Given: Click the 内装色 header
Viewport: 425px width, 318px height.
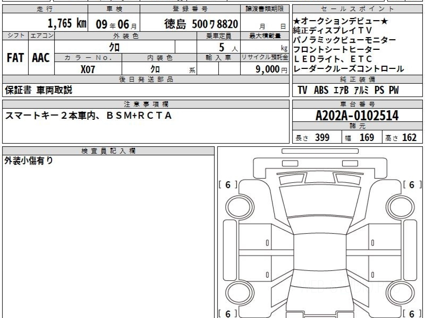Looking at the screenshot, I should (159, 58).
